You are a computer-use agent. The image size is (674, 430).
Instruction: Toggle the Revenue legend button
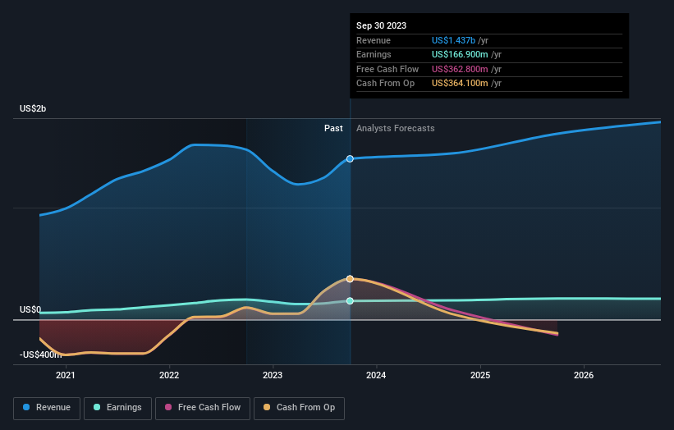pyautogui.click(x=47, y=408)
